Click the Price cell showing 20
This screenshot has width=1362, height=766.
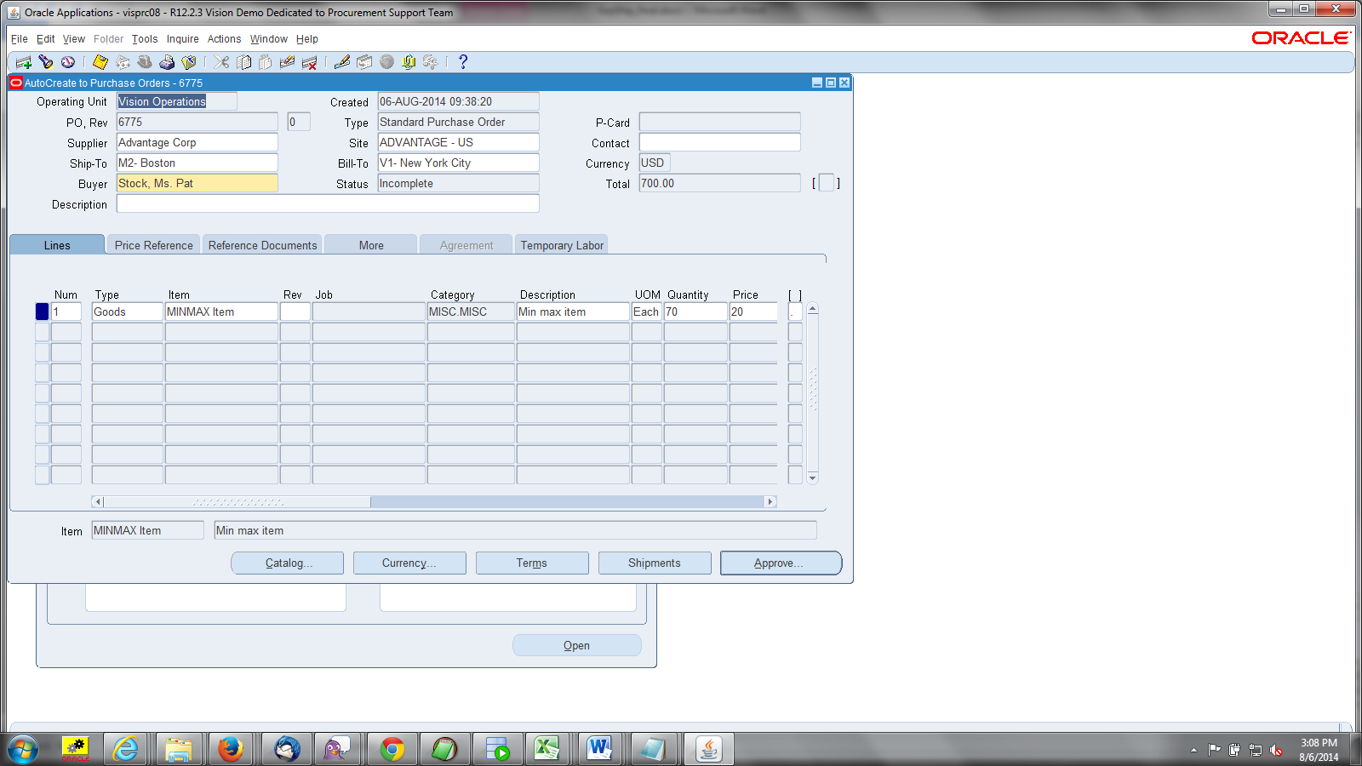click(753, 312)
